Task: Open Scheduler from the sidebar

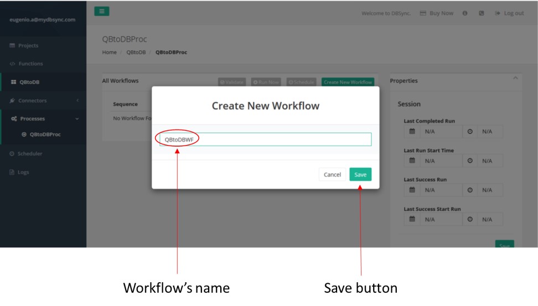Action: (29, 154)
